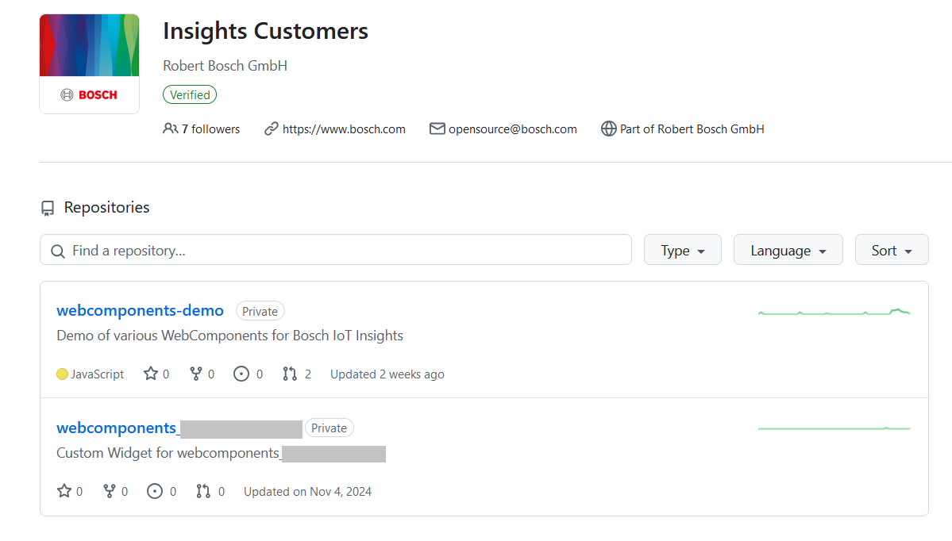Click the 7 followers link
The width and height of the screenshot is (952, 541).
[210, 129]
